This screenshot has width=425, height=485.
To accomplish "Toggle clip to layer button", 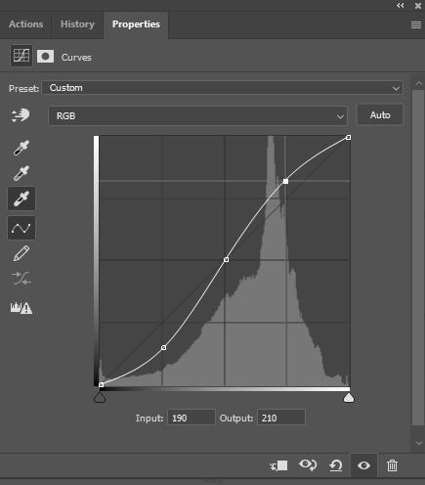I will point(278,465).
